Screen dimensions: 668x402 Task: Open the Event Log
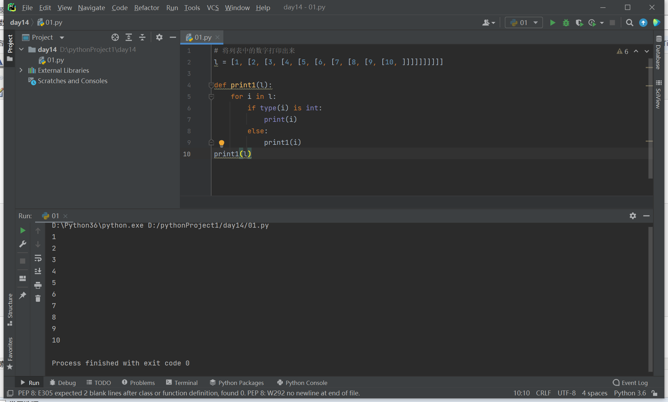click(x=630, y=383)
